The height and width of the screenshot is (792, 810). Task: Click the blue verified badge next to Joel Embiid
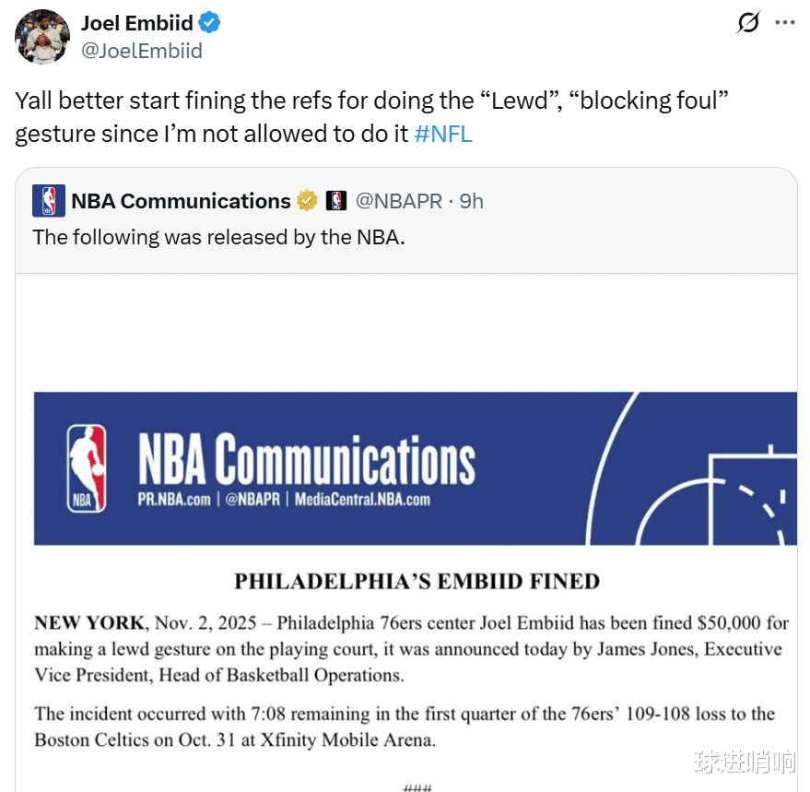210,23
